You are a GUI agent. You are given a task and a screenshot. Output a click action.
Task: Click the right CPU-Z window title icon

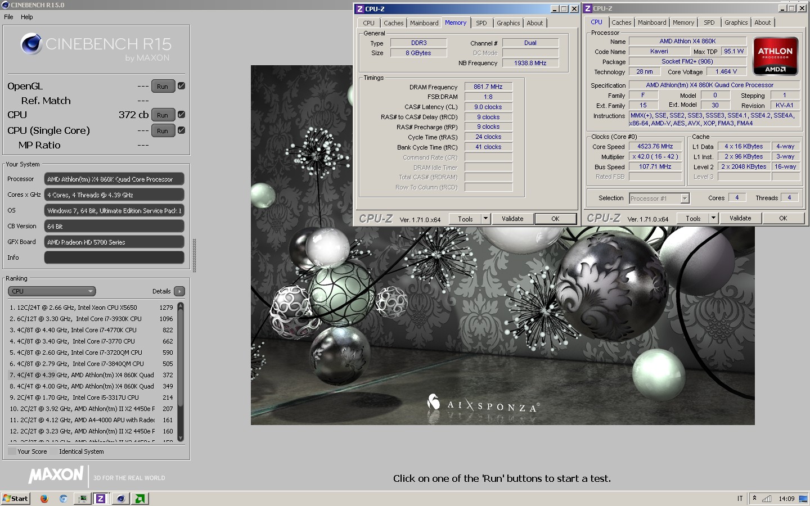(x=588, y=8)
